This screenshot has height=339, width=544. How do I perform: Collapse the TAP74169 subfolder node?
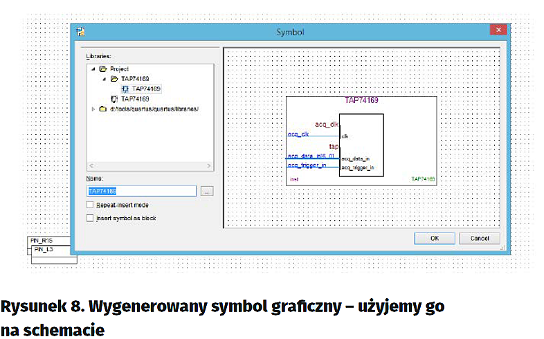[105, 79]
